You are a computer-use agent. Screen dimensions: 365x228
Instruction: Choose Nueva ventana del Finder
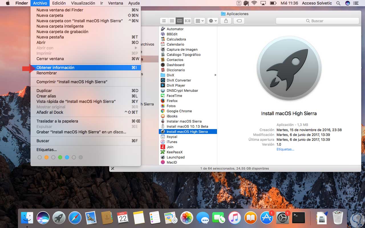click(x=86, y=10)
